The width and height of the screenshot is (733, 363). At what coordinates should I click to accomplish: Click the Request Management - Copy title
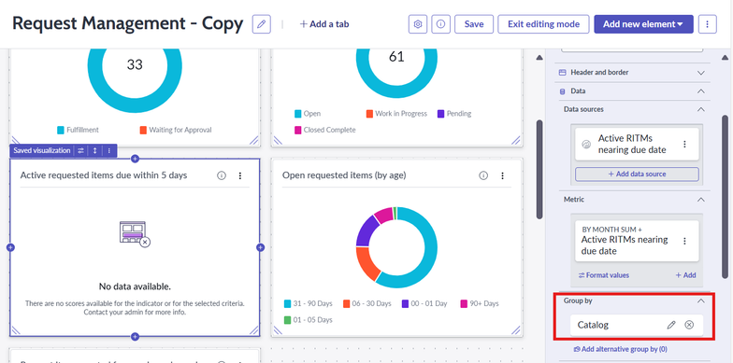coord(127,24)
